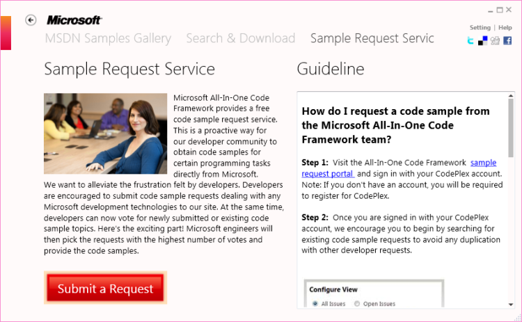This screenshot has width=522, height=322.
Task: Open the Twitter share icon
Action: coord(470,40)
